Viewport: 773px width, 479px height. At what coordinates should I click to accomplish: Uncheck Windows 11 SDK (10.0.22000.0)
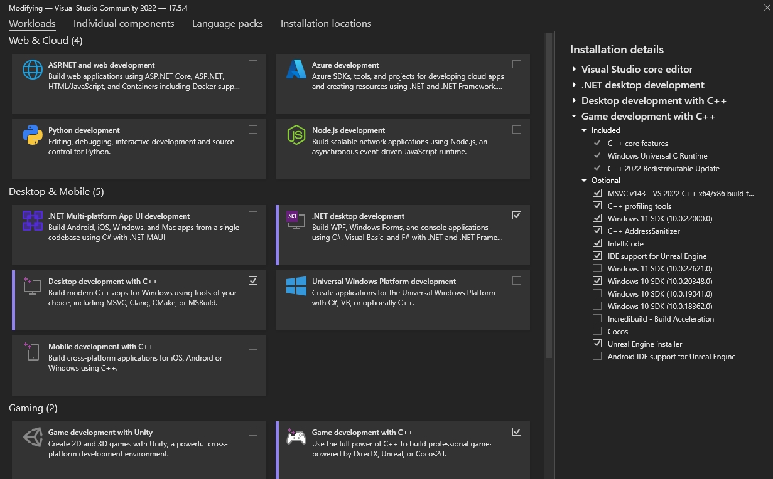coord(597,218)
